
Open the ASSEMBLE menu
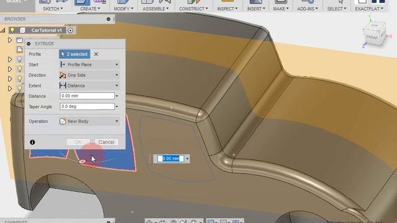[155, 9]
